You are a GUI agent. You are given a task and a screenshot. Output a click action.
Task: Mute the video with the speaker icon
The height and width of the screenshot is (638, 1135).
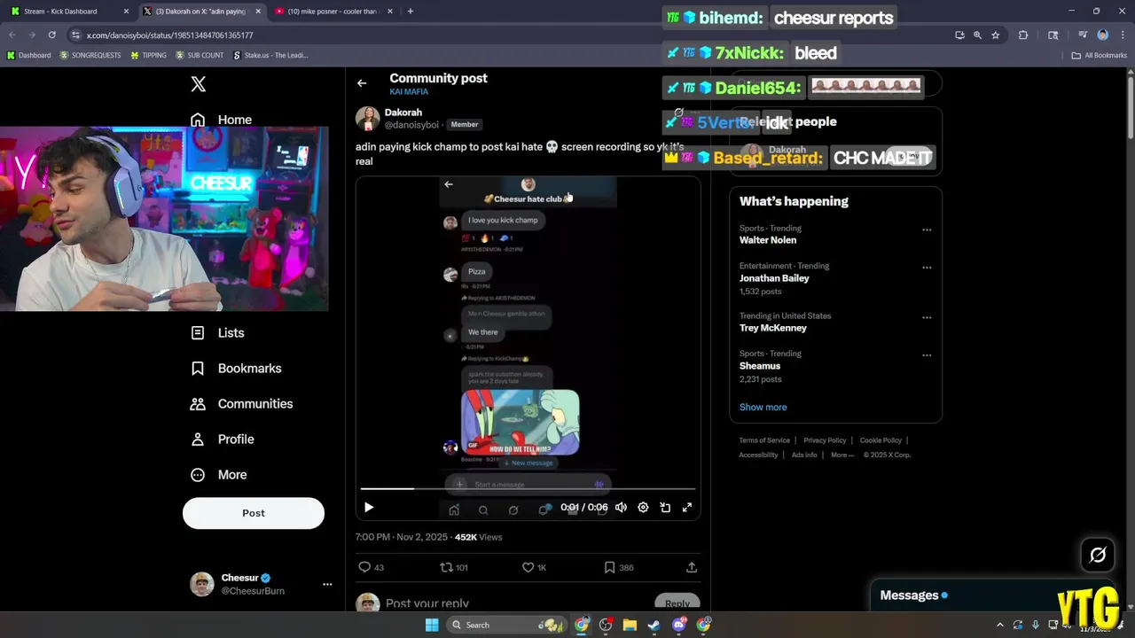click(x=621, y=508)
